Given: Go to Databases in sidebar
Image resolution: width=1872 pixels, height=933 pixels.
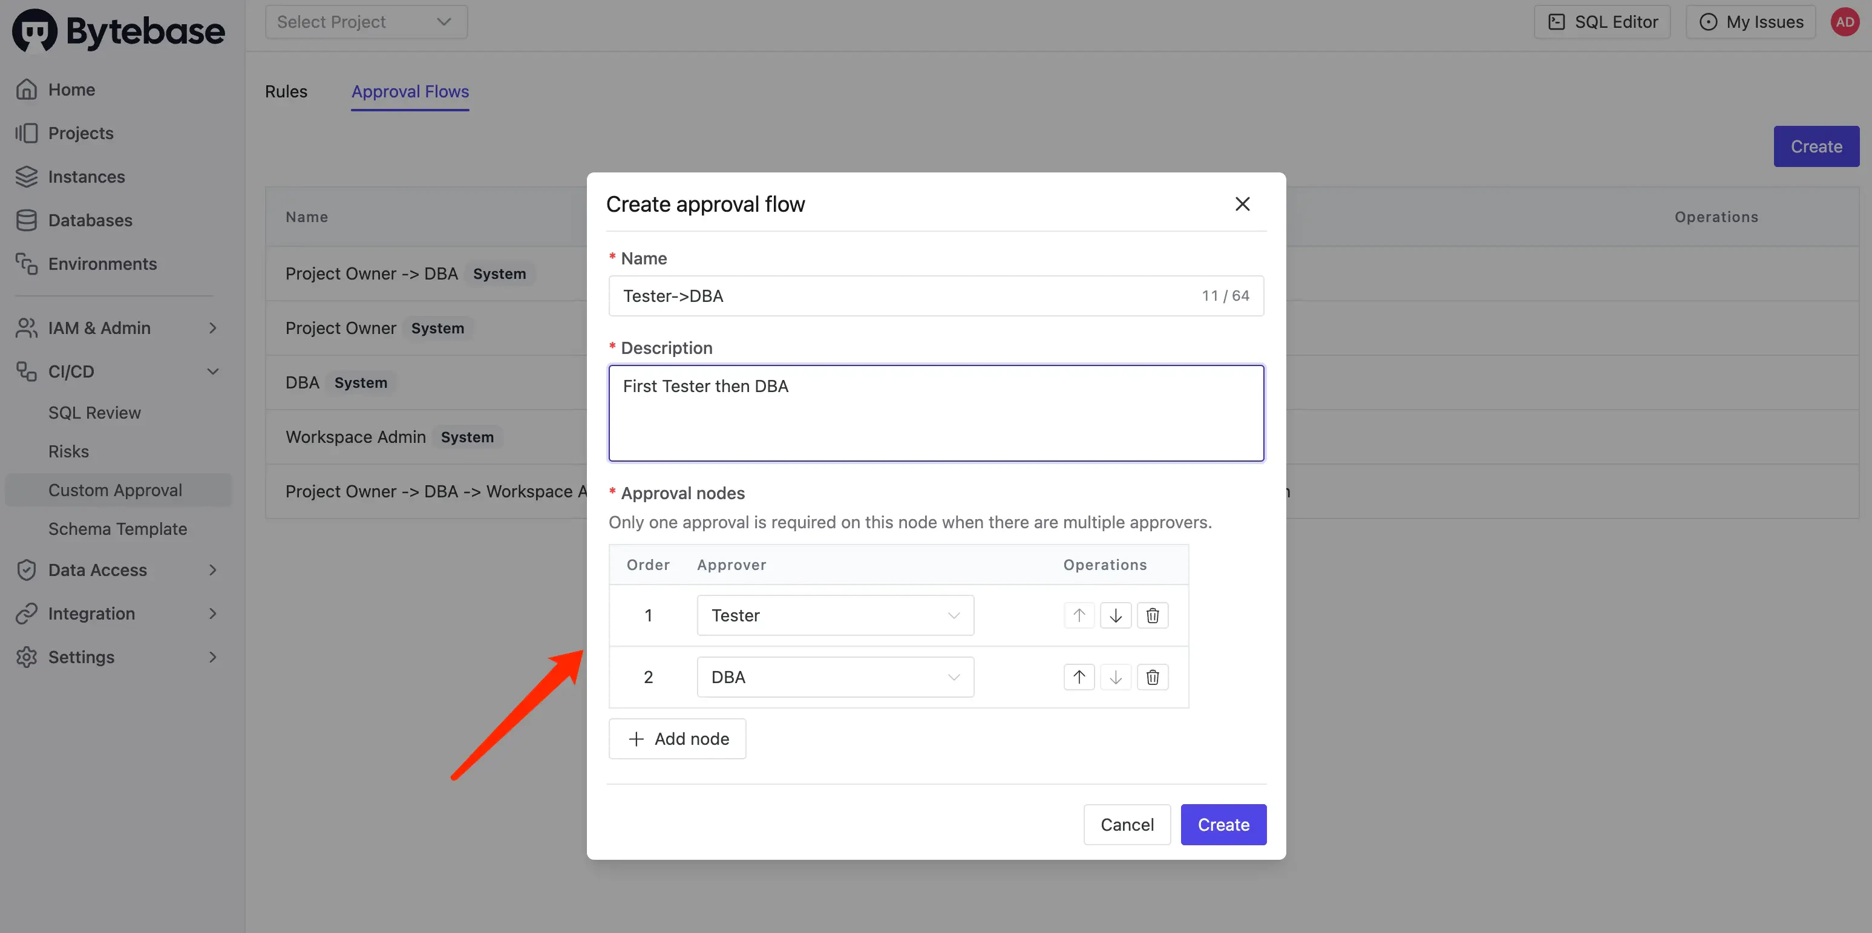Looking at the screenshot, I should pyautogui.click(x=90, y=220).
